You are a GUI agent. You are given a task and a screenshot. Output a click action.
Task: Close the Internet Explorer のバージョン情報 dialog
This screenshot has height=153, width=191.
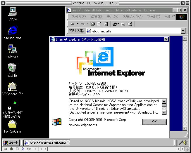click(166, 39)
